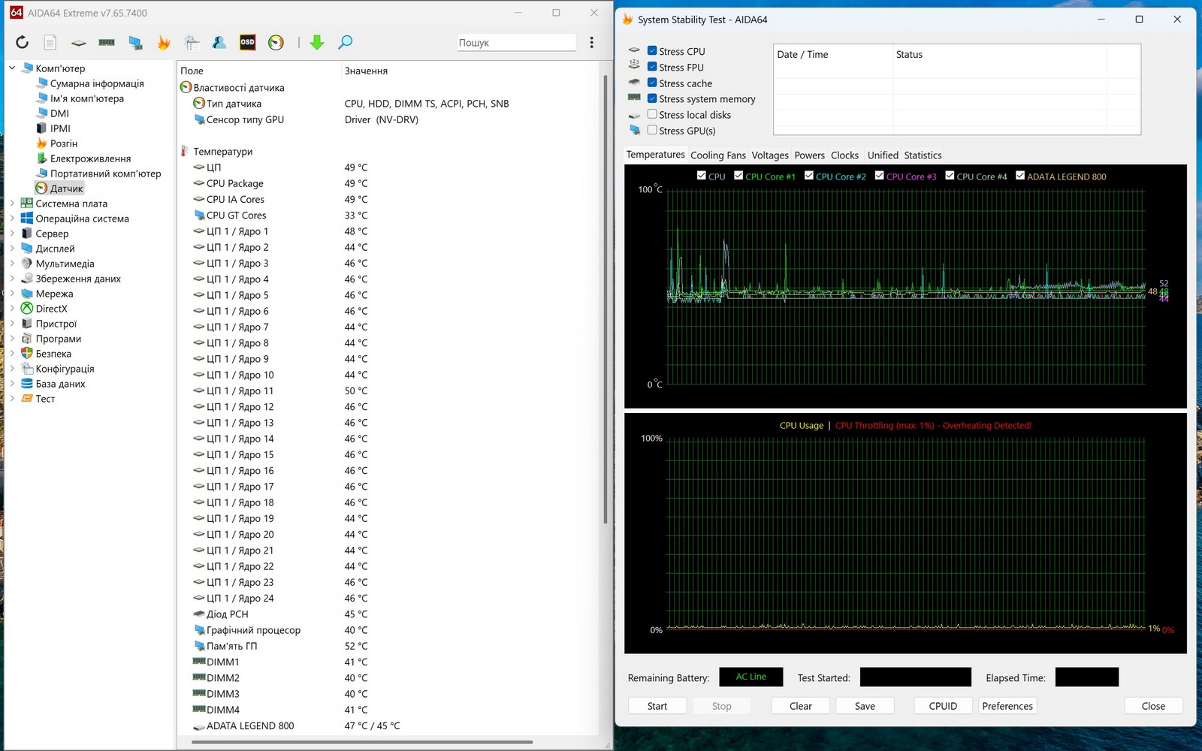Open the DMI tree item
The image size is (1202, 751).
(x=59, y=113)
